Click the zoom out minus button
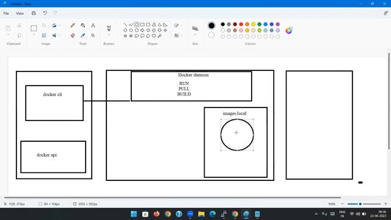The image size is (391, 220). click(342, 204)
